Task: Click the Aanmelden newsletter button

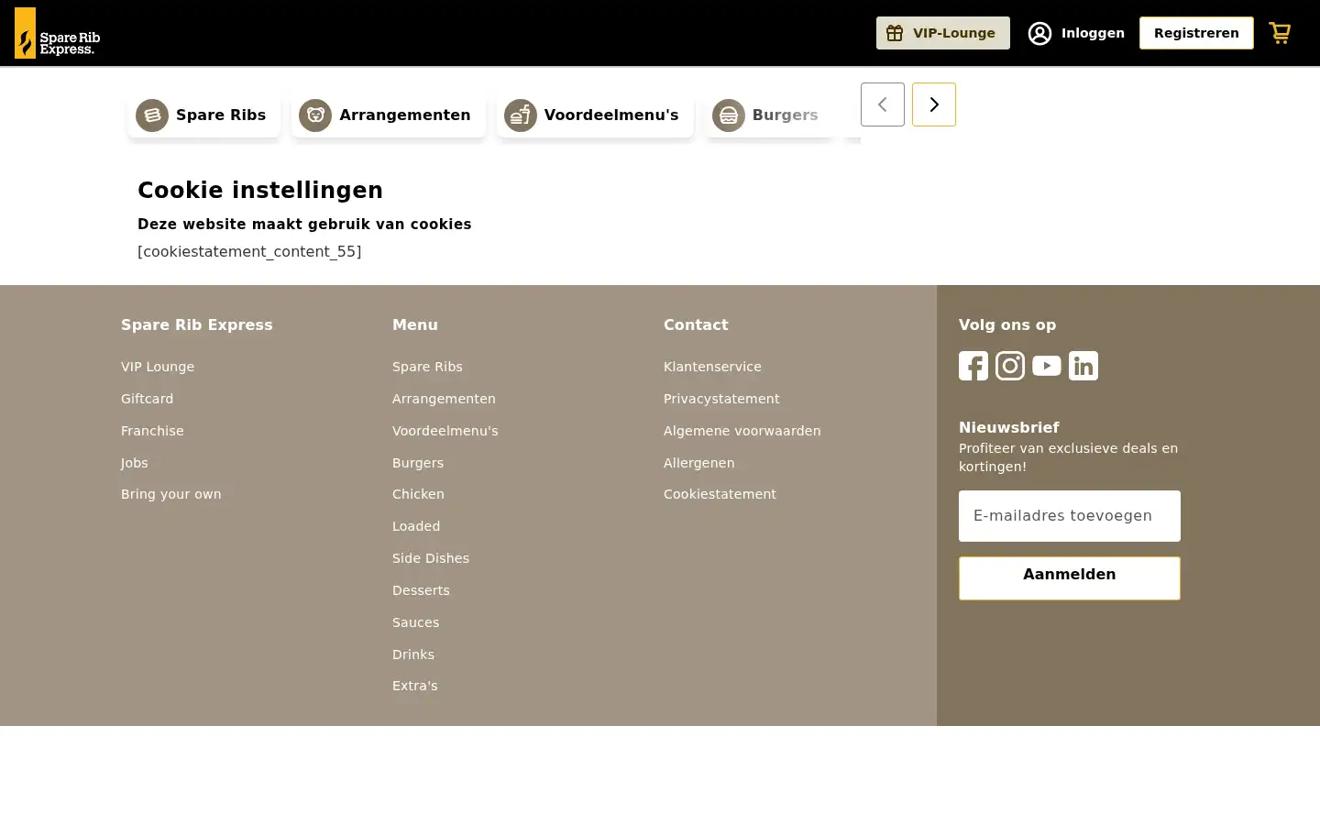Action: tap(1070, 578)
